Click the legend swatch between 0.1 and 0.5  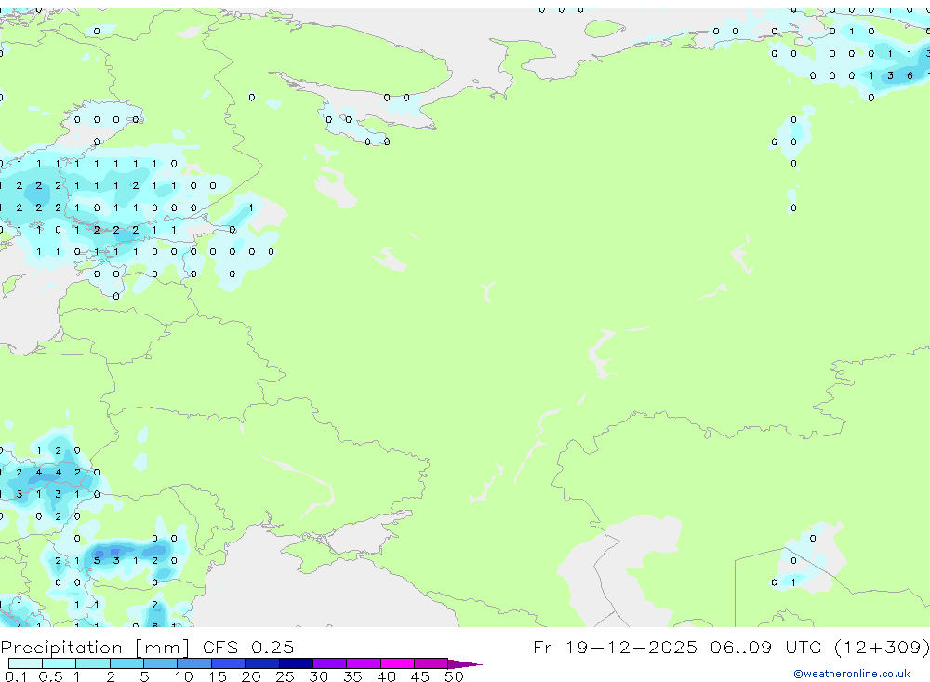point(25,663)
